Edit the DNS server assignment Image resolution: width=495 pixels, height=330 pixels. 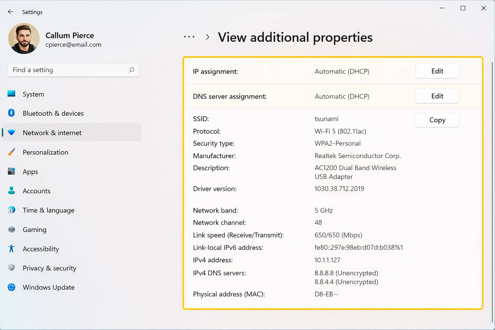point(437,96)
